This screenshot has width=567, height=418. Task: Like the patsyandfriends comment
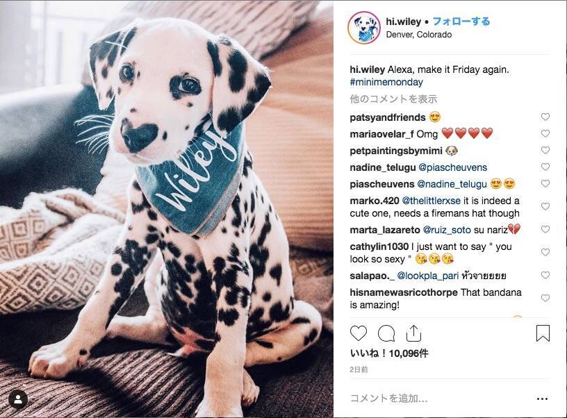[545, 117]
